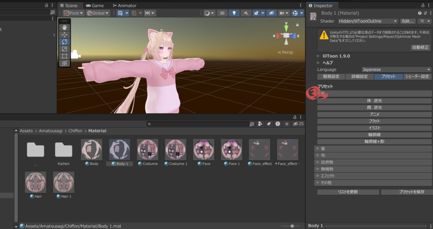Click the red X axis of scene gizmo

pyautogui.click(x=279, y=36)
